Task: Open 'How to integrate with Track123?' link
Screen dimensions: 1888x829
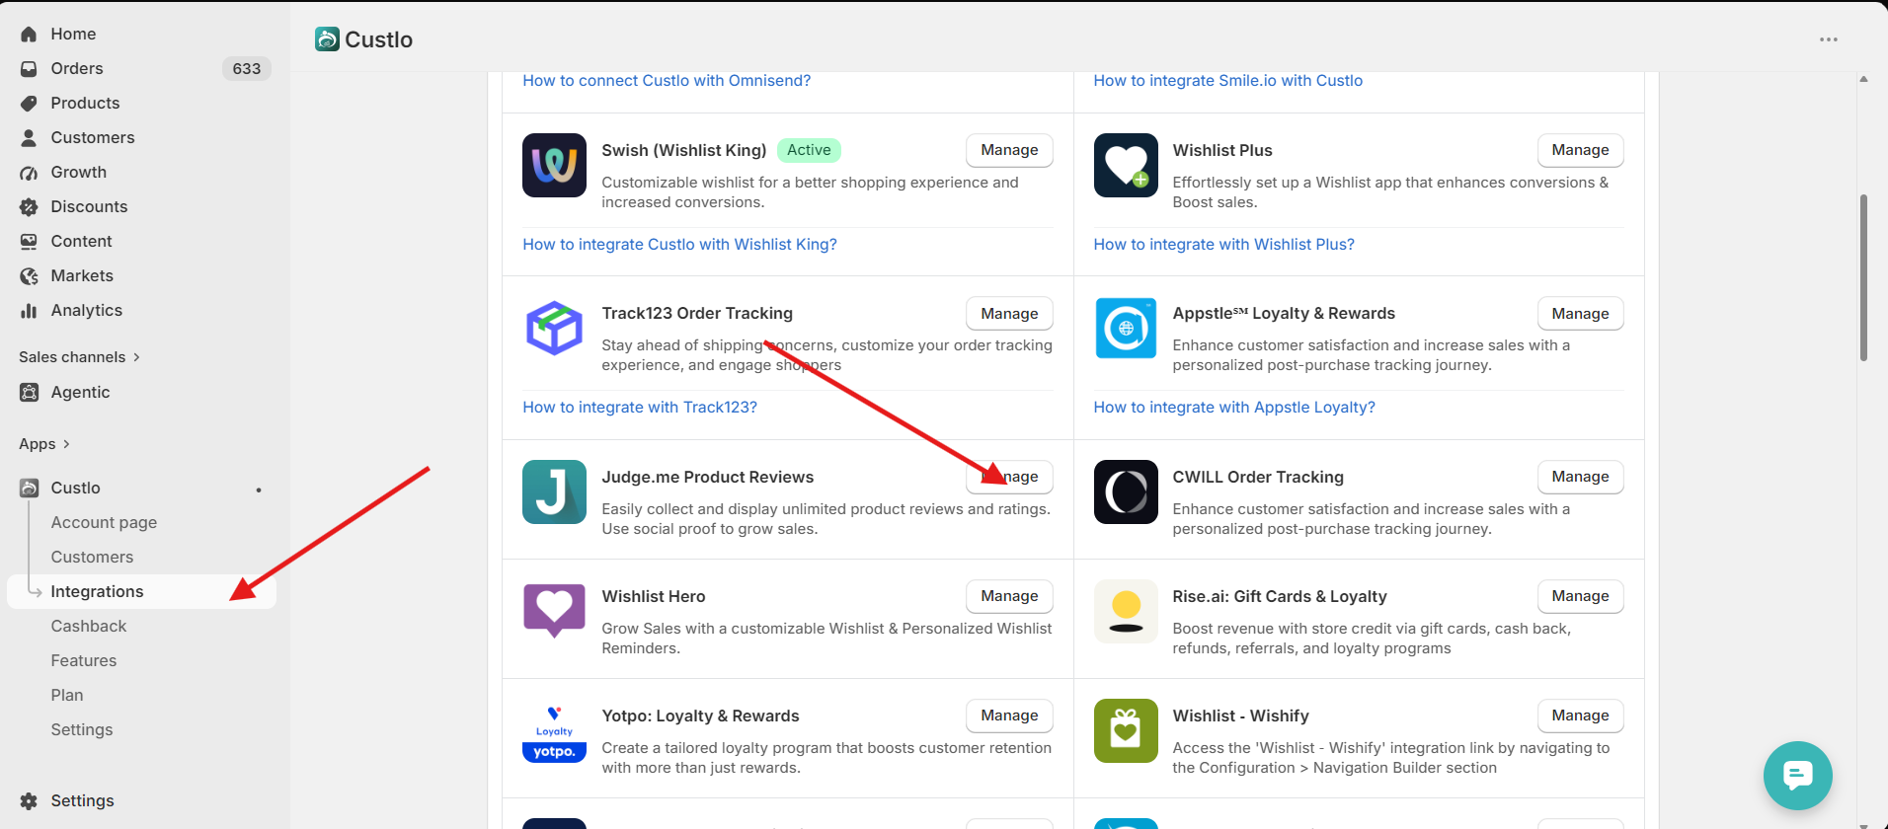Action: tap(640, 408)
